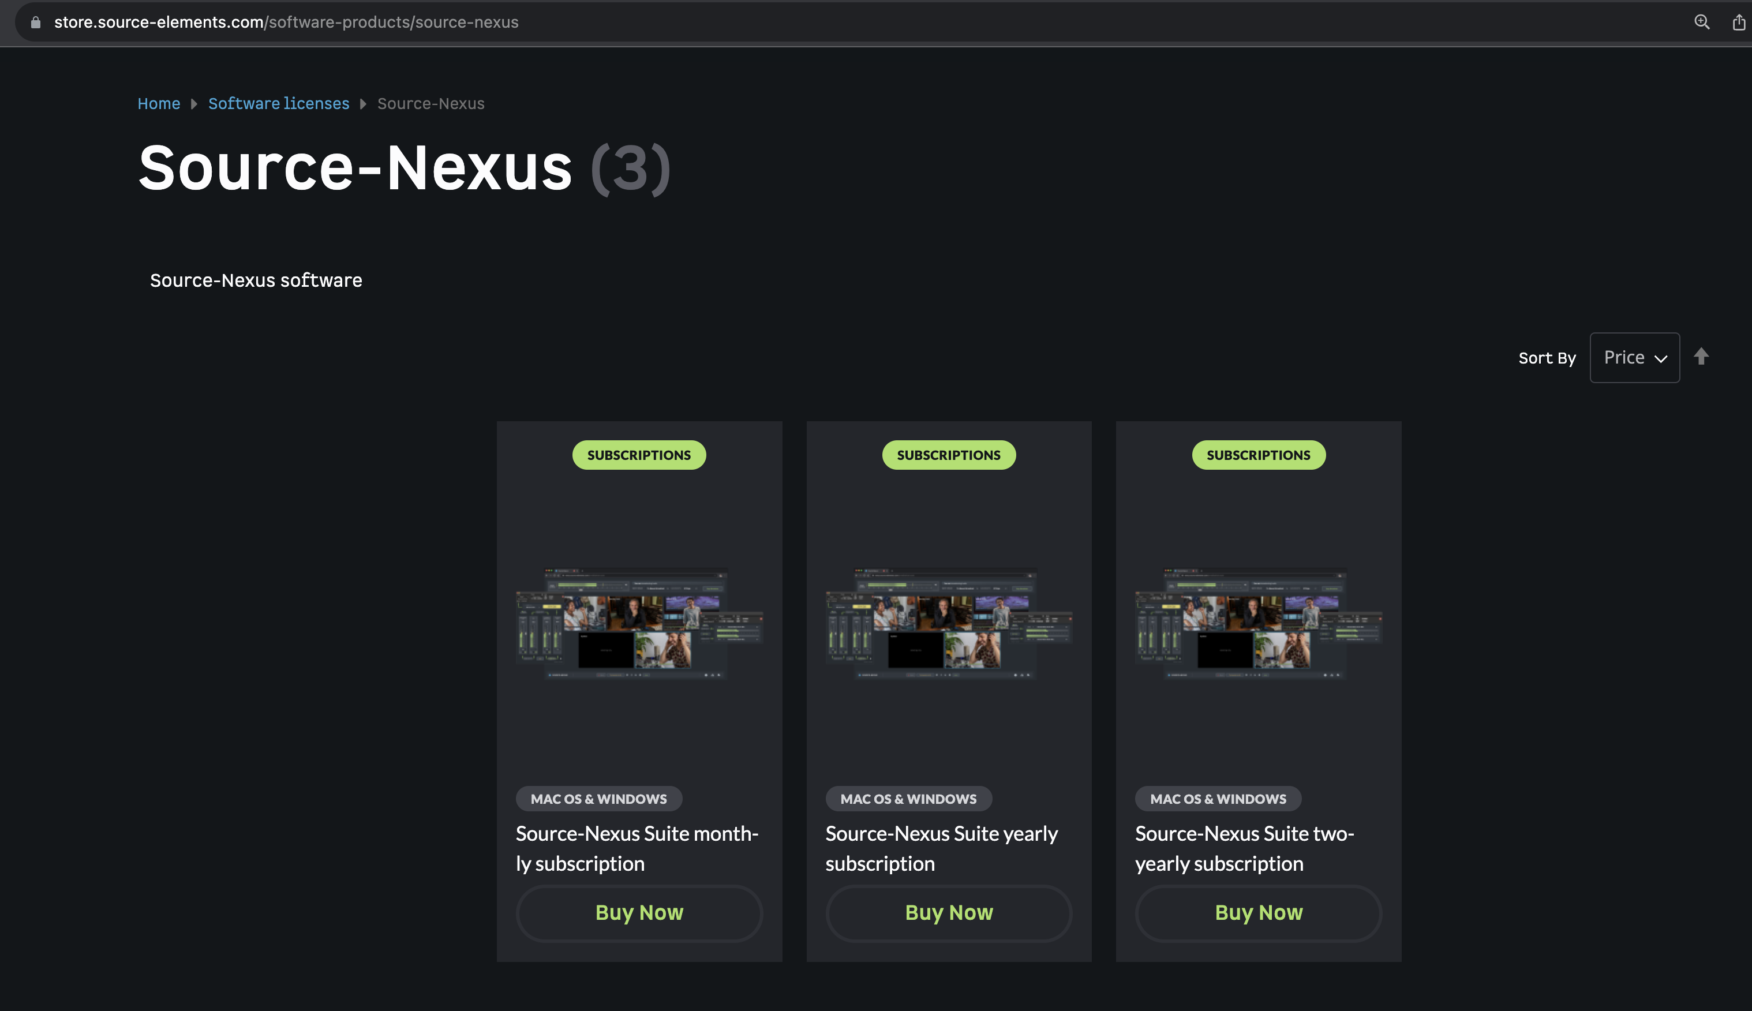
Task: Open monthly subscription product thumbnail
Action: pyautogui.click(x=639, y=623)
